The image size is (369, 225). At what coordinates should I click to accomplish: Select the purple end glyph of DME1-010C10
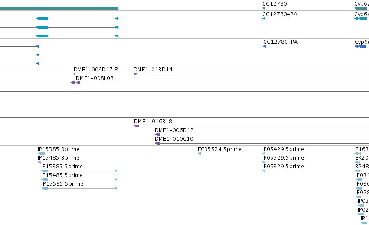[x=157, y=143]
